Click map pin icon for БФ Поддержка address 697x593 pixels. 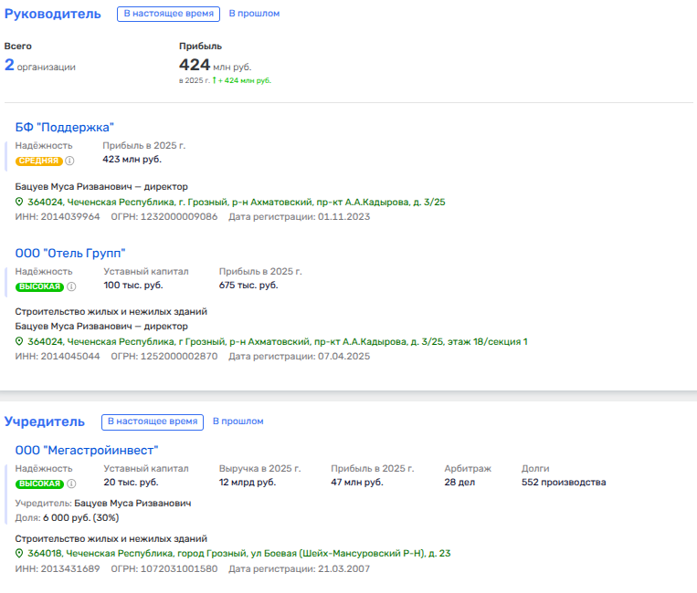[x=19, y=203]
